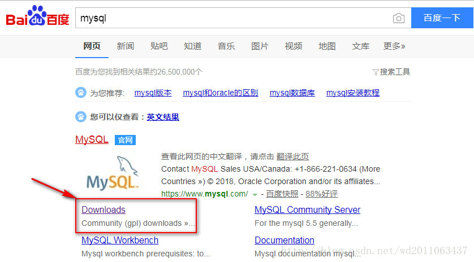
Task: Open the 地图 tab
Action: click(x=327, y=46)
